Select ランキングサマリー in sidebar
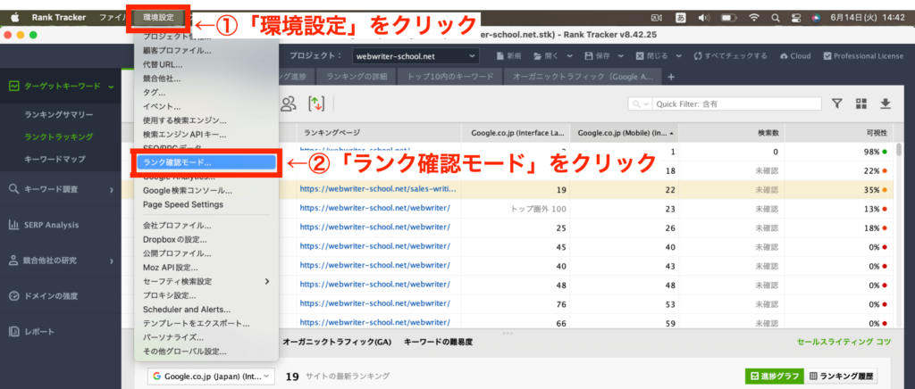Screen dimensions: 915x389 click(x=59, y=115)
